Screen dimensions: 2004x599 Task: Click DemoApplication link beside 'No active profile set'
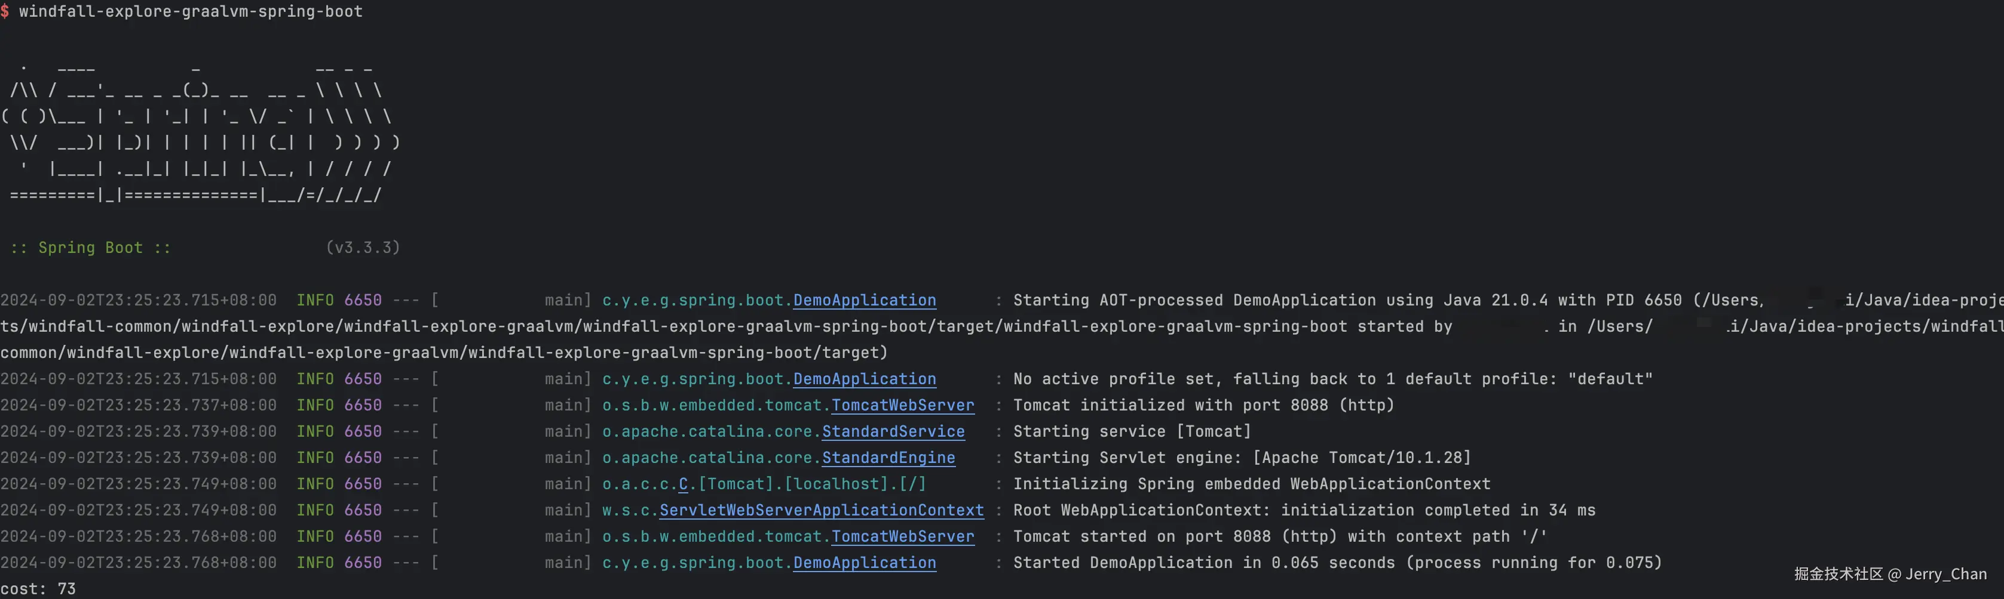pos(865,379)
